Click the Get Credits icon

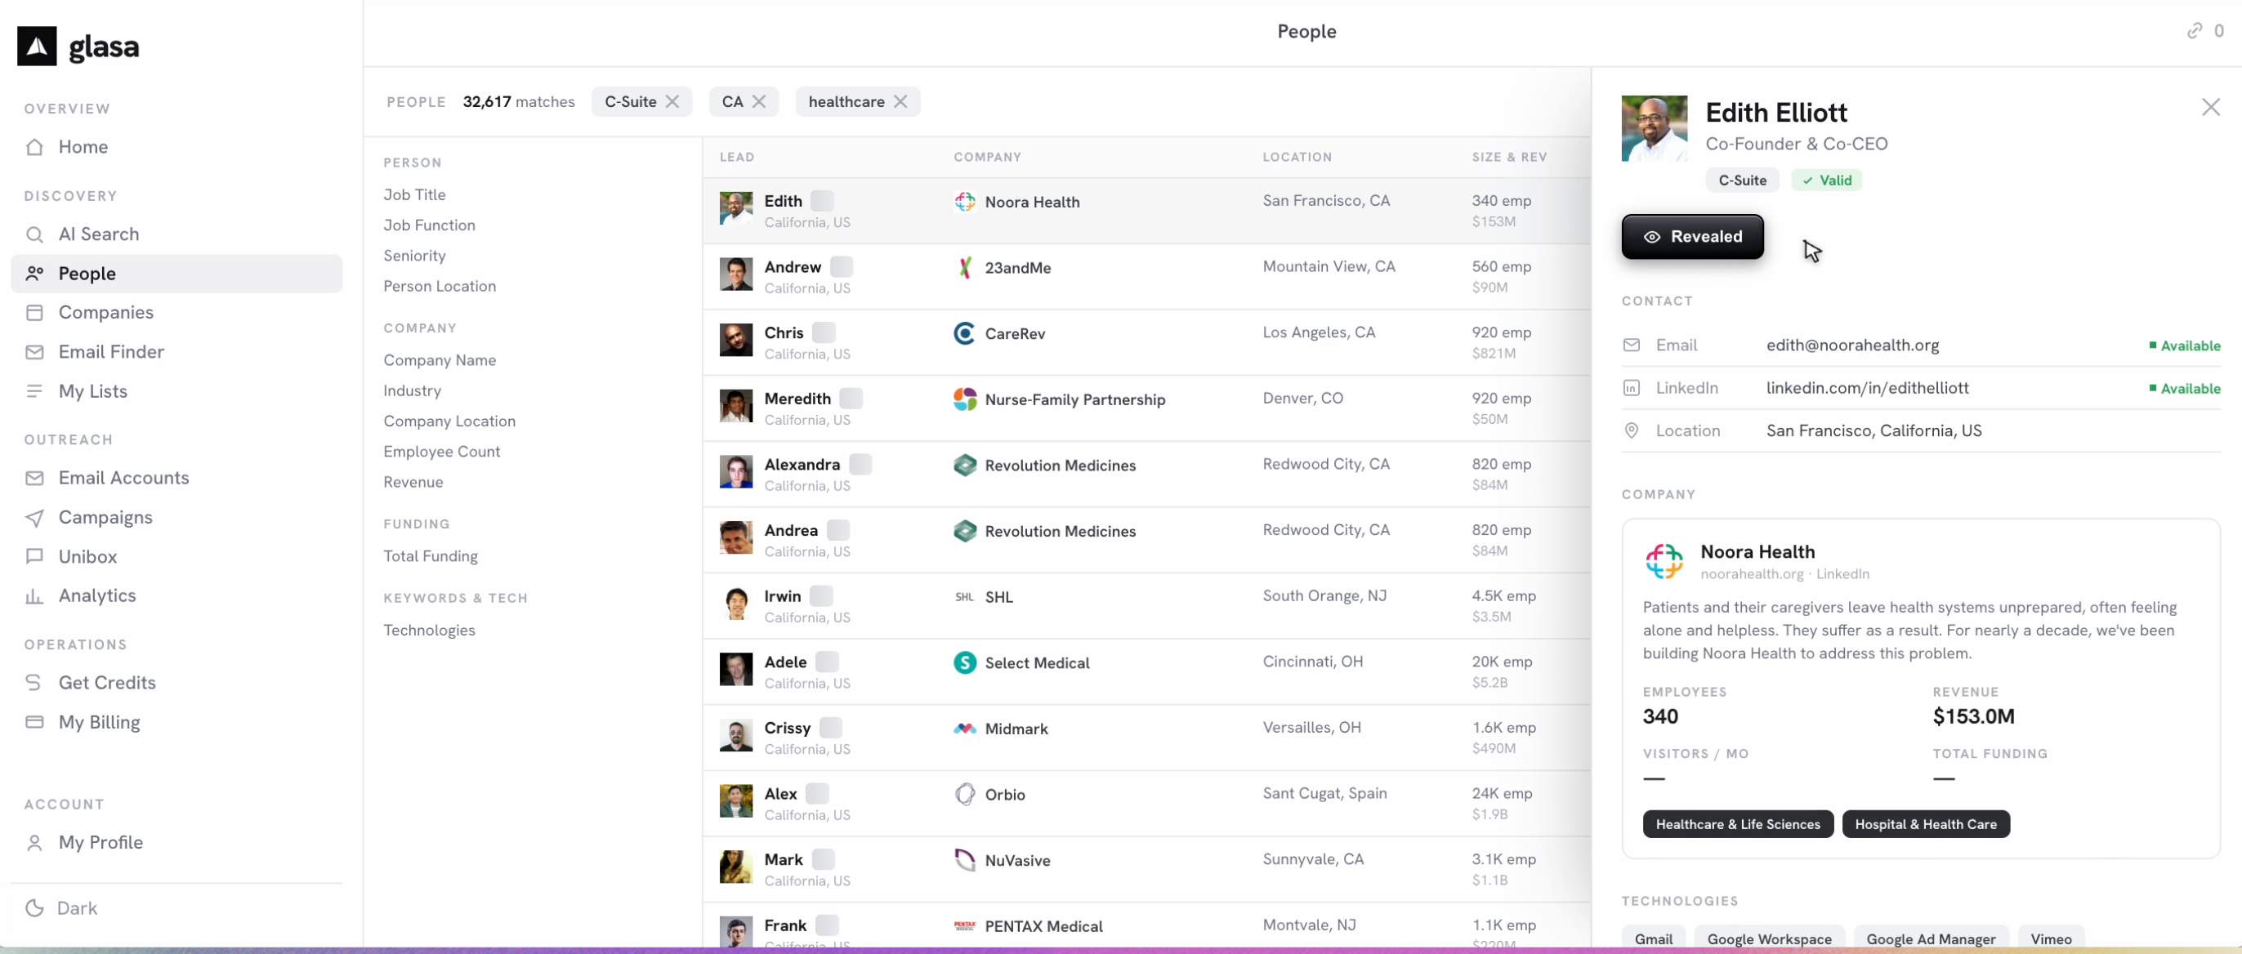tap(35, 683)
